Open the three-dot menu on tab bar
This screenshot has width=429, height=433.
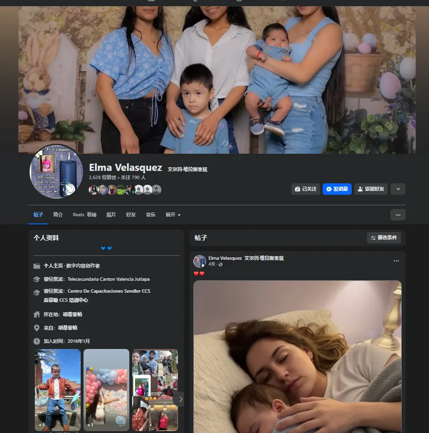tap(398, 215)
